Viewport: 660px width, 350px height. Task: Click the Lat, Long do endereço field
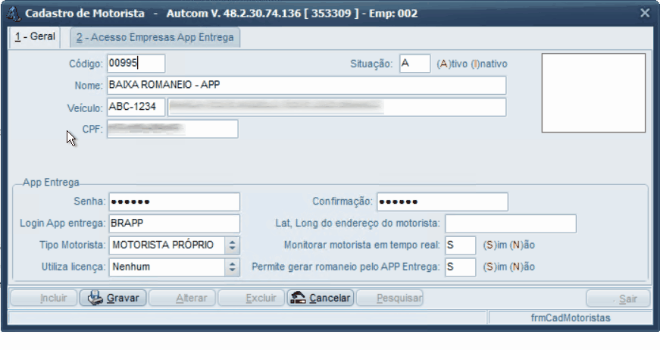(511, 223)
